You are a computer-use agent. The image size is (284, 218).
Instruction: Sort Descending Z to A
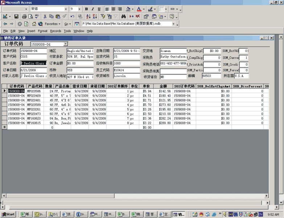(95, 16)
